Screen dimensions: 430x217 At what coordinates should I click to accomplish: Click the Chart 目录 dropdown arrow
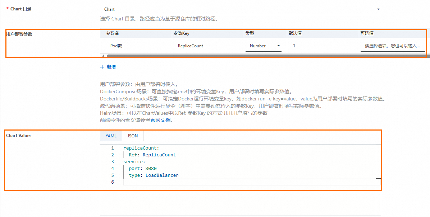pos(378,9)
